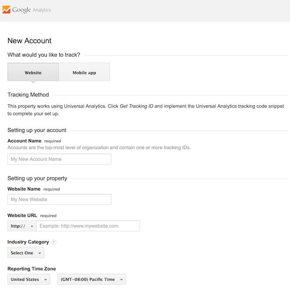Expand the Industry Category Select One dropdown
This screenshot has height=288, width=290.
26,253
